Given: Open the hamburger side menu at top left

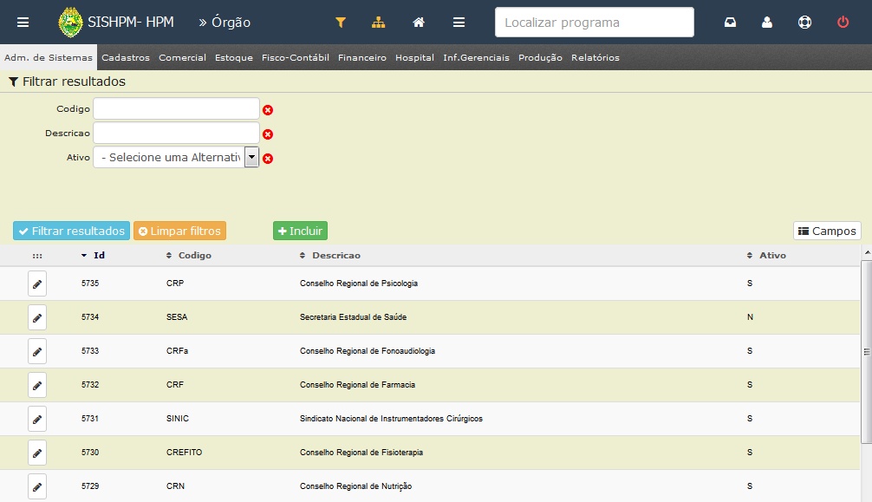Looking at the screenshot, I should point(23,23).
